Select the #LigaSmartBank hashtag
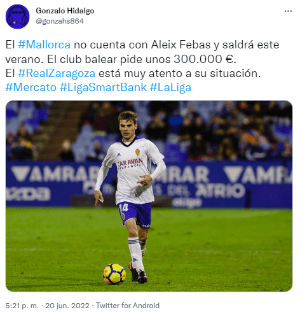 103,87
